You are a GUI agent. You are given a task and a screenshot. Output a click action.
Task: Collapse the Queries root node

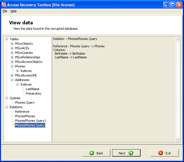click(7, 98)
